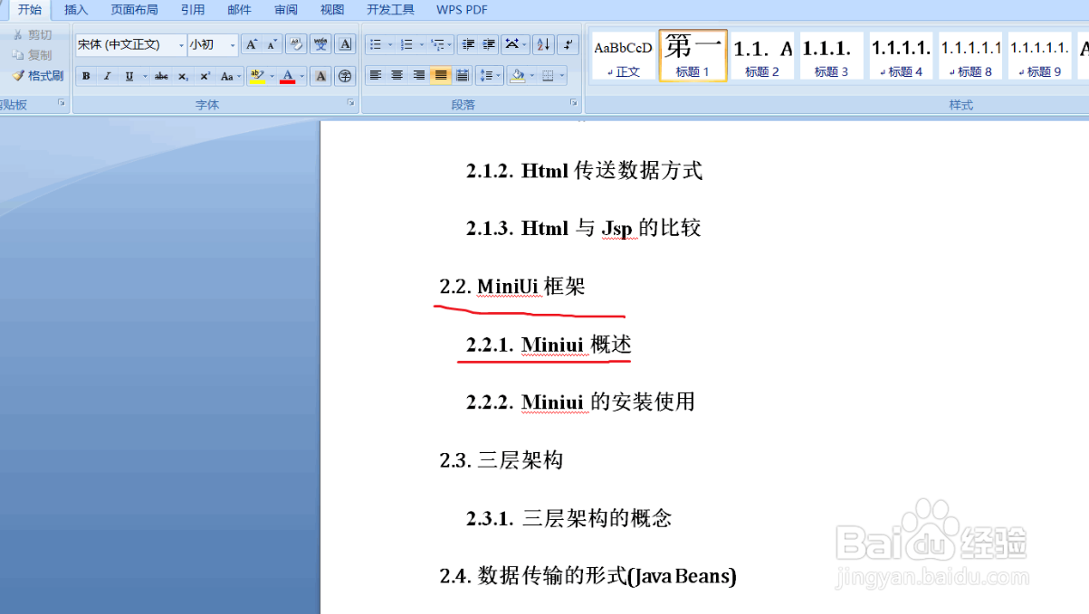This screenshot has width=1089, height=614.
Task: Click the Borders icon
Action: pyautogui.click(x=548, y=76)
